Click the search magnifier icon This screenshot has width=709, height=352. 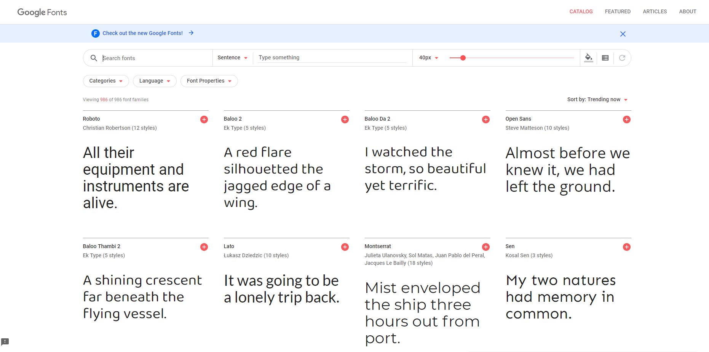click(94, 58)
